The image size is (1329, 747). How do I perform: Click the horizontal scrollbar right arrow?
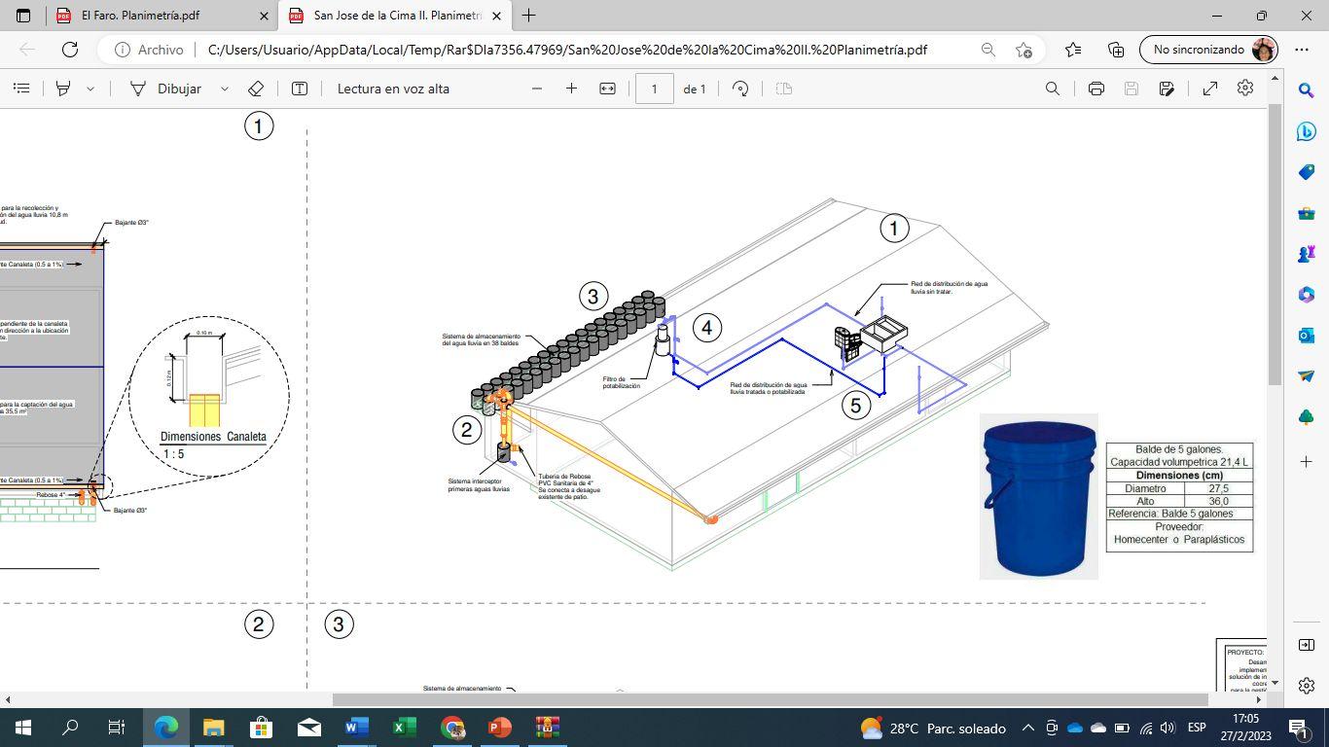[1258, 699]
